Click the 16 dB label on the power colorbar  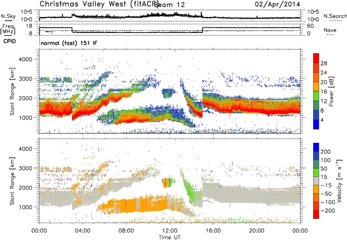[x=324, y=91]
